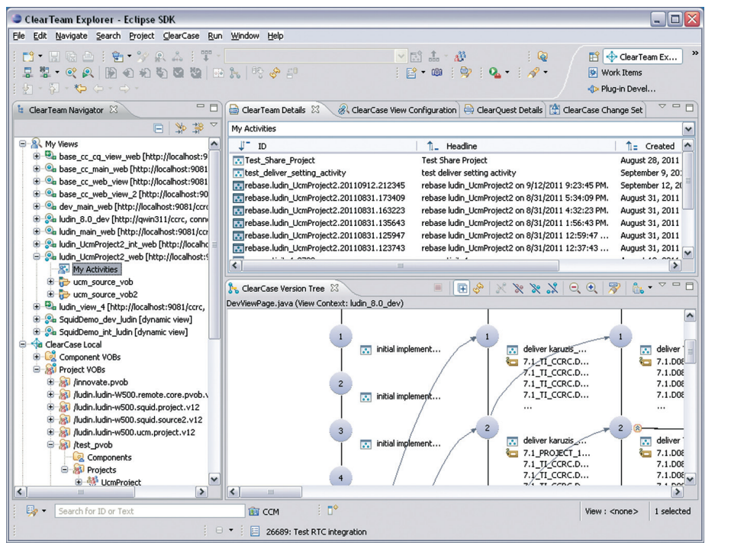Select version node 3 in the version tree
This screenshot has height=549, width=731.
[341, 432]
